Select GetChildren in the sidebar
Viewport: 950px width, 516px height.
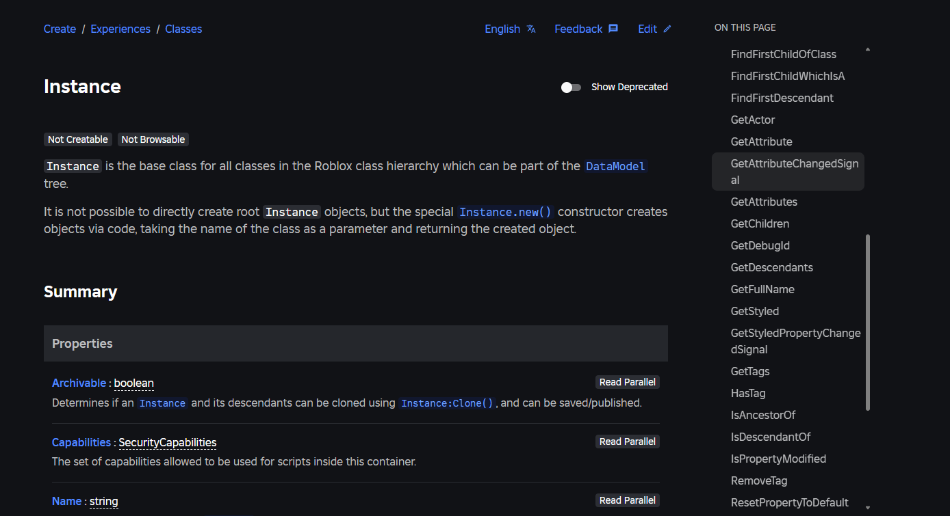(x=760, y=223)
